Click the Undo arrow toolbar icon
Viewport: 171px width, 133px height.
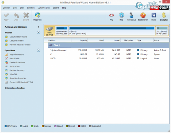tap(16, 15)
